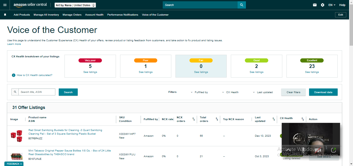
Task: Click SKU X003WYFUIJ cell
Action: click(x=127, y=155)
